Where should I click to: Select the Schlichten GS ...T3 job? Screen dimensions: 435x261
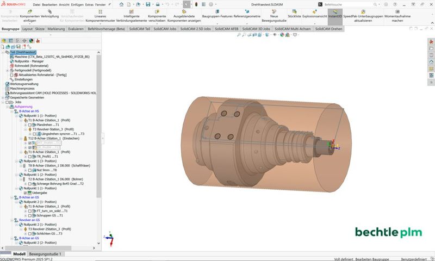49,234
